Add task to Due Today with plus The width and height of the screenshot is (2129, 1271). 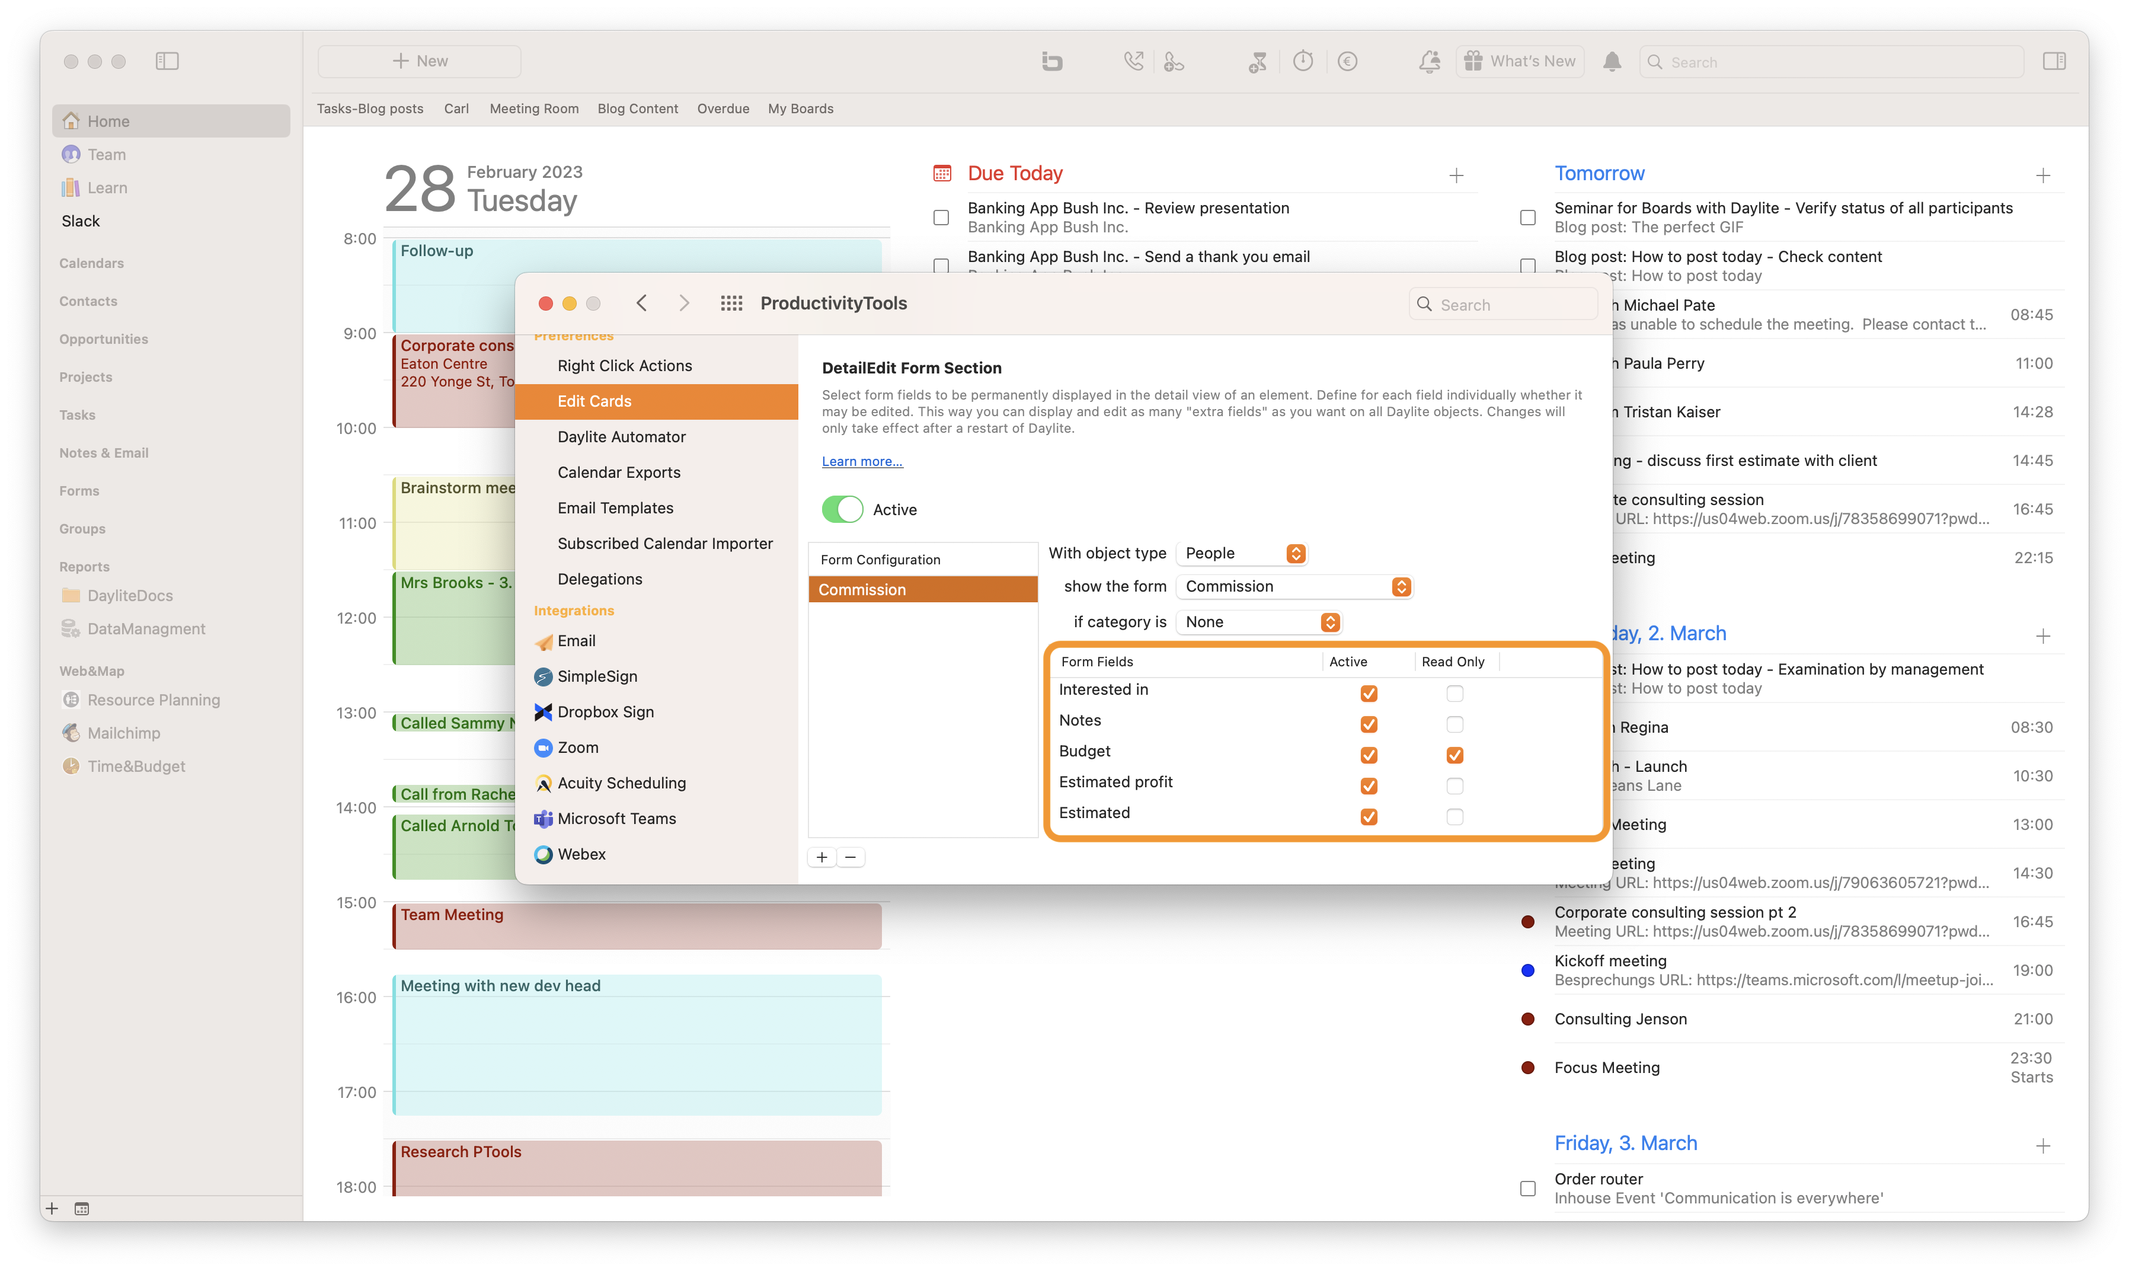pos(1456,175)
